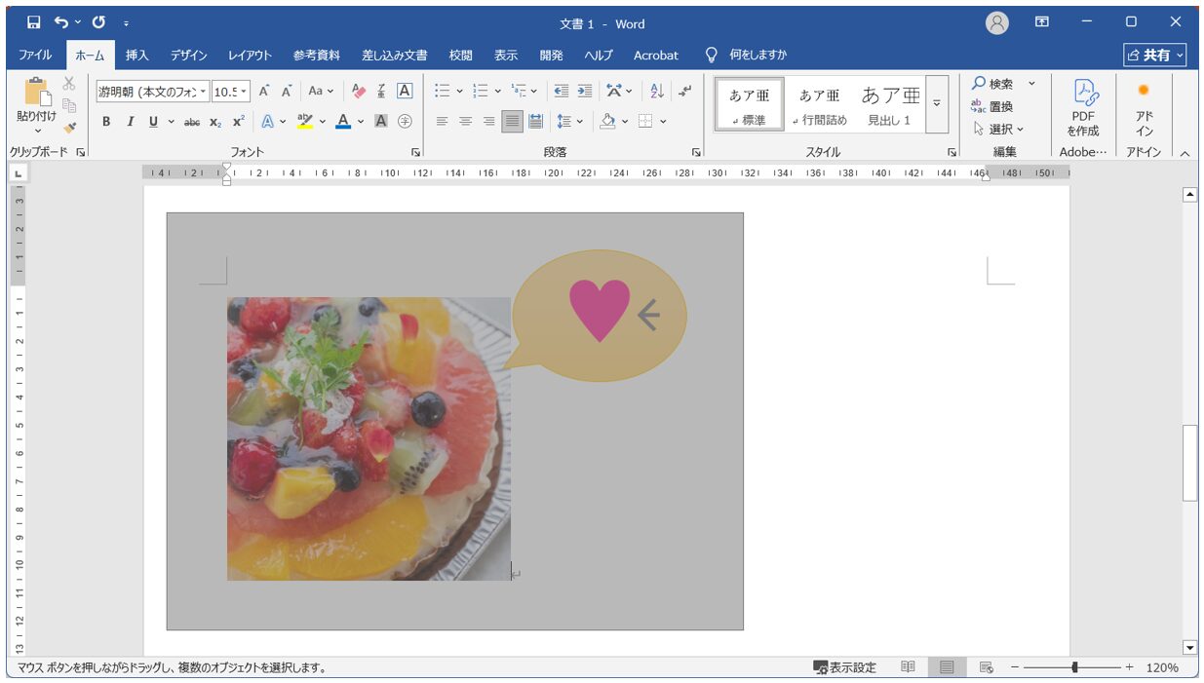Justify the paragraph on both sides
This screenshot has height=683, width=1204.
[x=512, y=122]
